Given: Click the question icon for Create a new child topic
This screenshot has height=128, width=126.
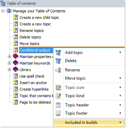Looking at the screenshot, I should click(16, 17).
